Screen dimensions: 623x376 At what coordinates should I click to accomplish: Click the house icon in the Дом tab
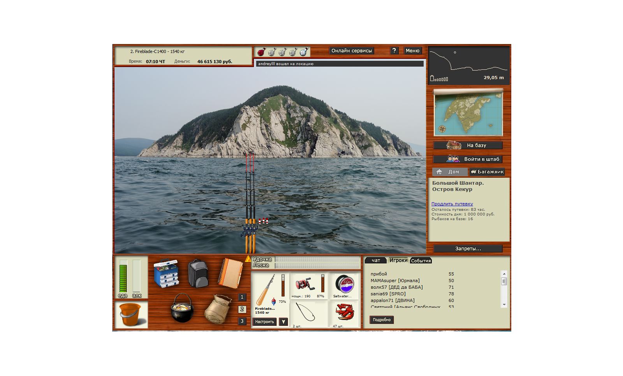point(439,172)
